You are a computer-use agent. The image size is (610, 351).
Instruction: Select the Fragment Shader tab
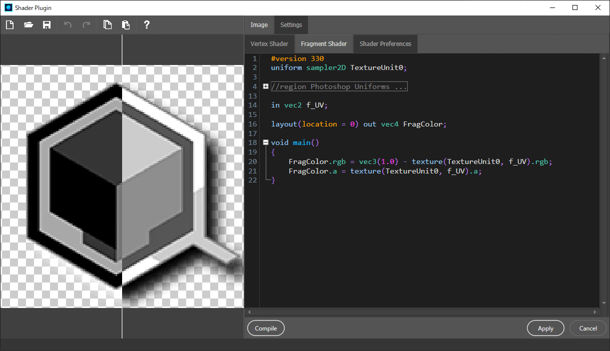pos(324,44)
